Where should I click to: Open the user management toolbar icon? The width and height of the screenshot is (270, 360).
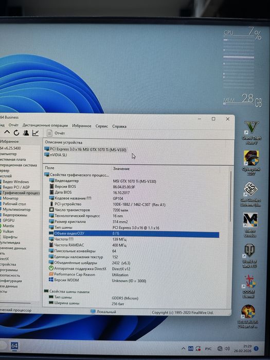pyautogui.click(x=26, y=133)
